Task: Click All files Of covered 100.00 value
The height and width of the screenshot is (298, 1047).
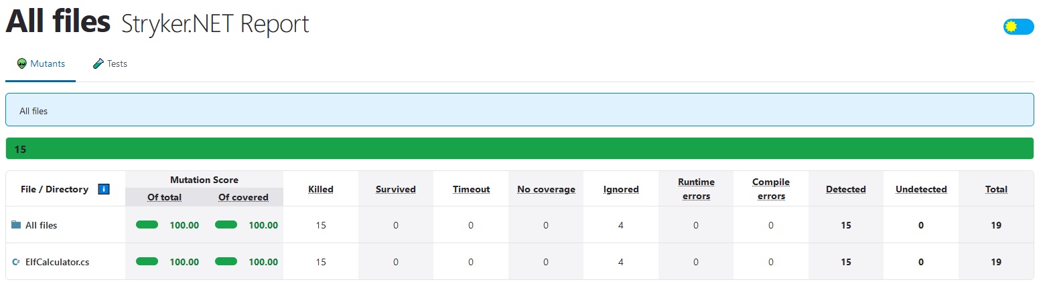Action: click(263, 225)
